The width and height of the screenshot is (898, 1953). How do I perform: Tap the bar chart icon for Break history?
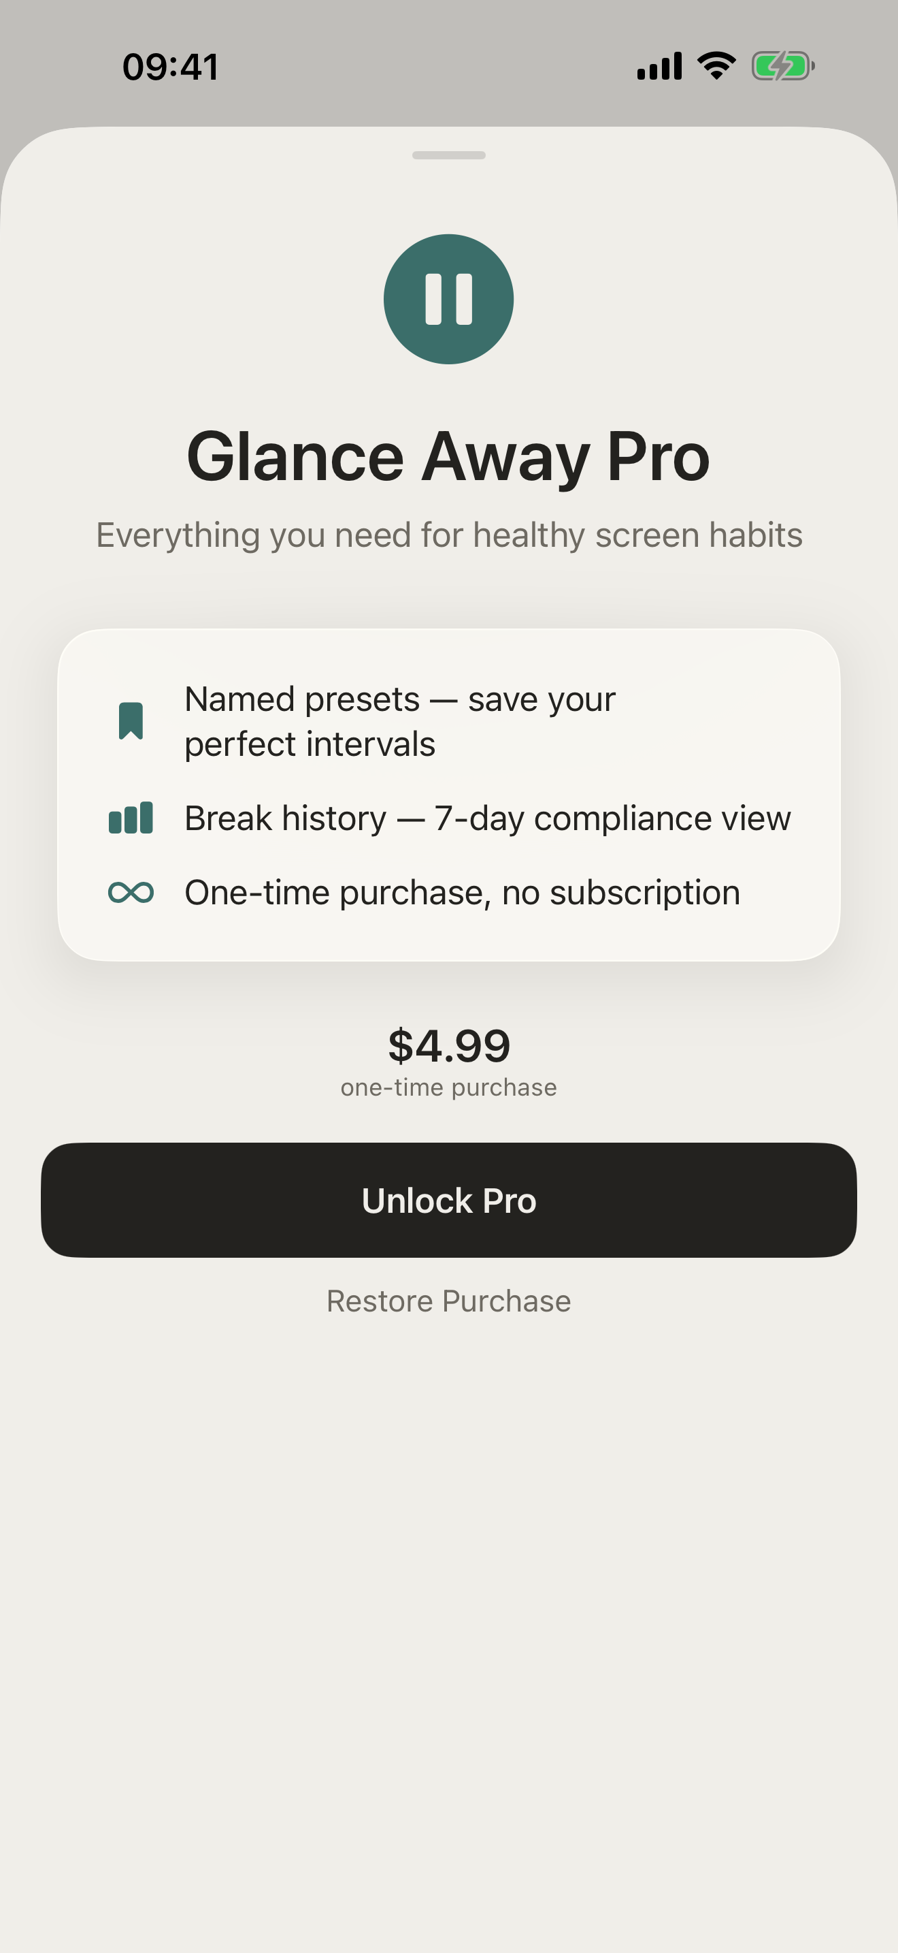point(131,818)
